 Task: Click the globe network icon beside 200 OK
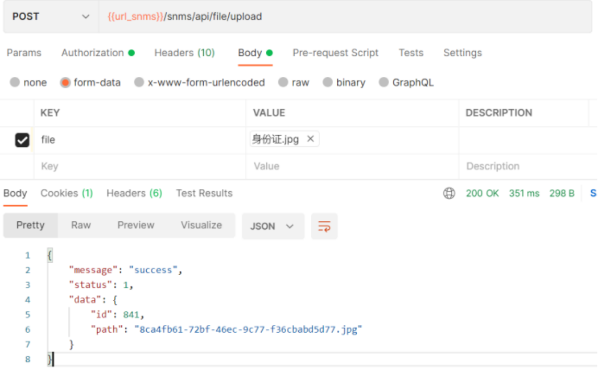(x=449, y=193)
